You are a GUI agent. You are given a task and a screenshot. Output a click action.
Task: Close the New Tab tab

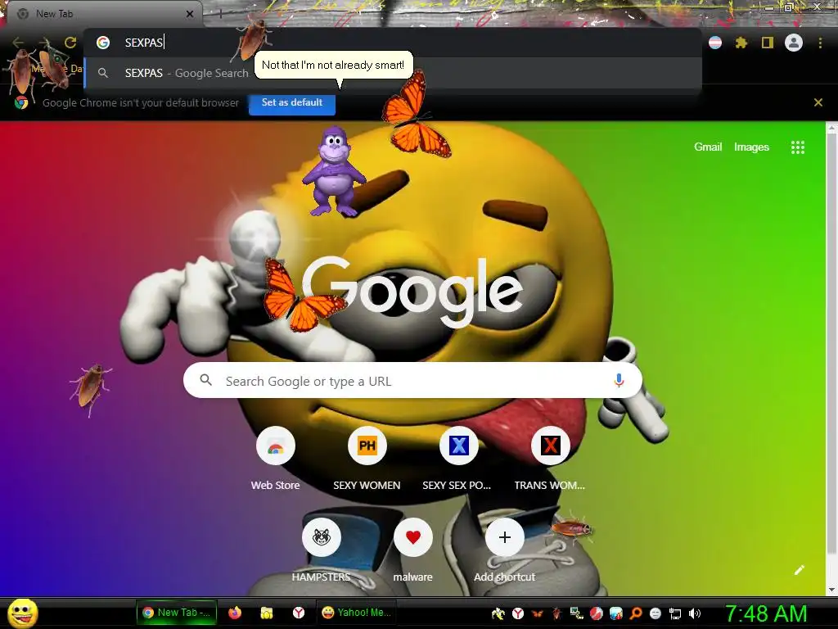pyautogui.click(x=190, y=14)
